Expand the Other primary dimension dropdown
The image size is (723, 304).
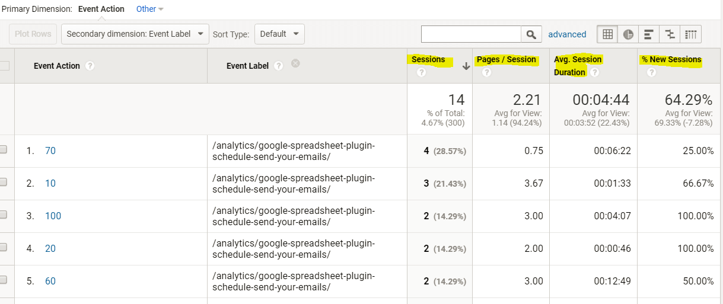(x=149, y=9)
